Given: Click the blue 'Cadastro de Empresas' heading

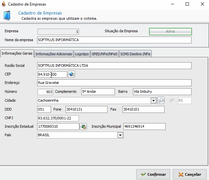Looking at the screenshot, I should (x=40, y=13).
